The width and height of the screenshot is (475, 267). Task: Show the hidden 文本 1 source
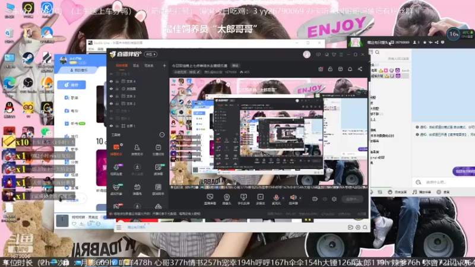click(x=111, y=111)
